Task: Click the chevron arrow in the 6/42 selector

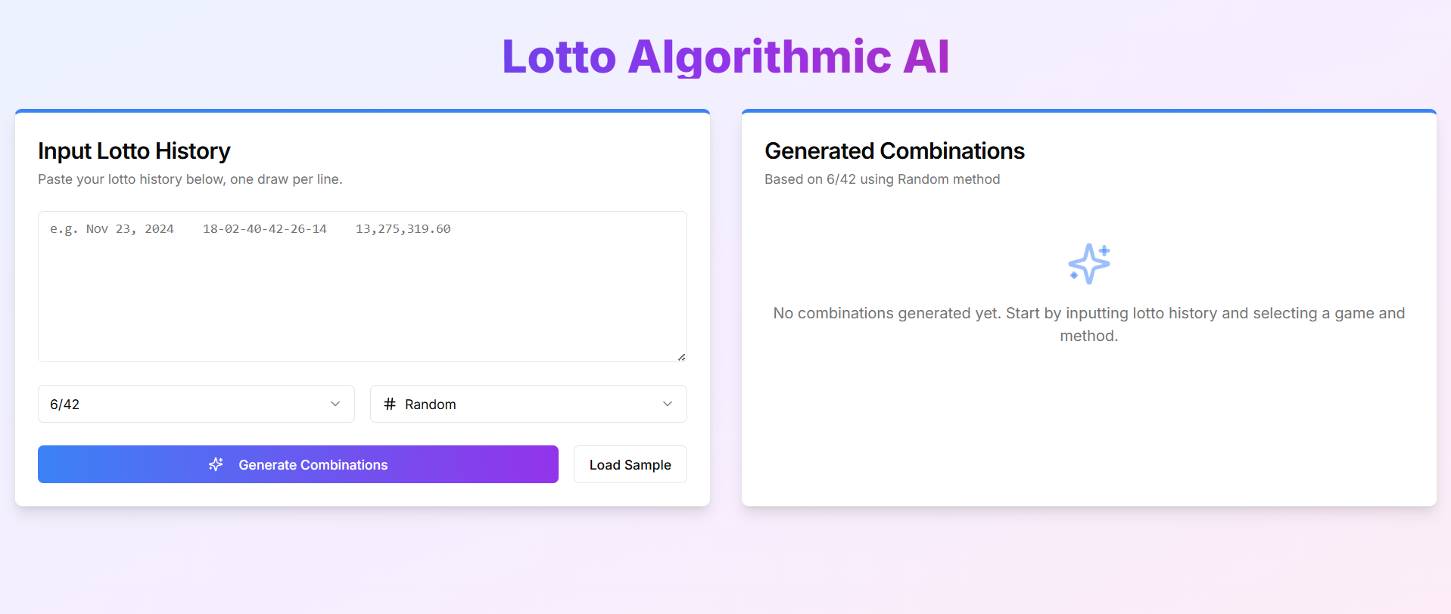Action: (x=335, y=404)
